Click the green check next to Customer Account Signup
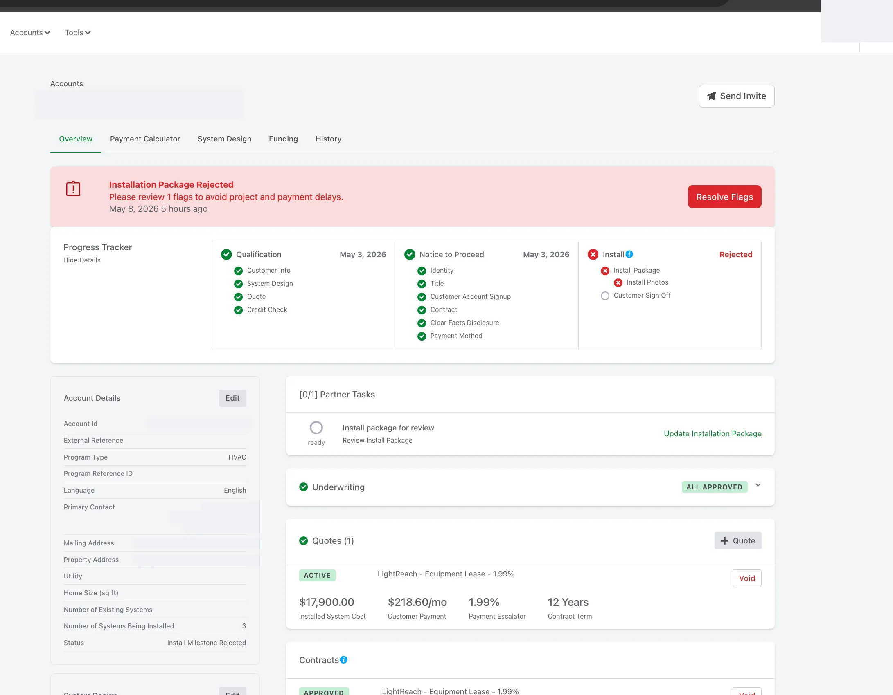 pos(422,297)
